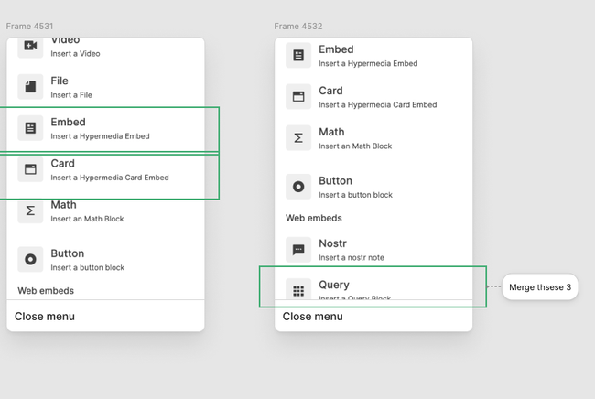The width and height of the screenshot is (595, 399).
Task: Click 'Insert a Video' description text
Action: (75, 53)
